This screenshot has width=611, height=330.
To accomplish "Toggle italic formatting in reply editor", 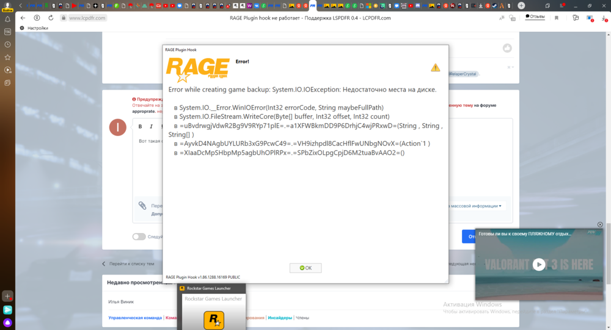I will (151, 126).
